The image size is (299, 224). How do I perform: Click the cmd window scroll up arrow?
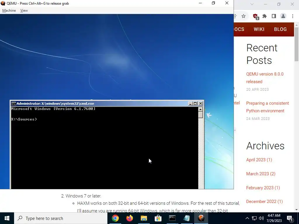[x=200, y=109]
